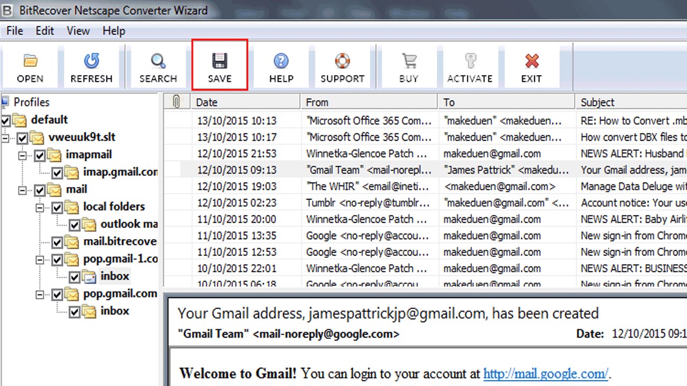Image resolution: width=687 pixels, height=386 pixels.
Task: Open the Edit menu
Action: [x=45, y=31]
